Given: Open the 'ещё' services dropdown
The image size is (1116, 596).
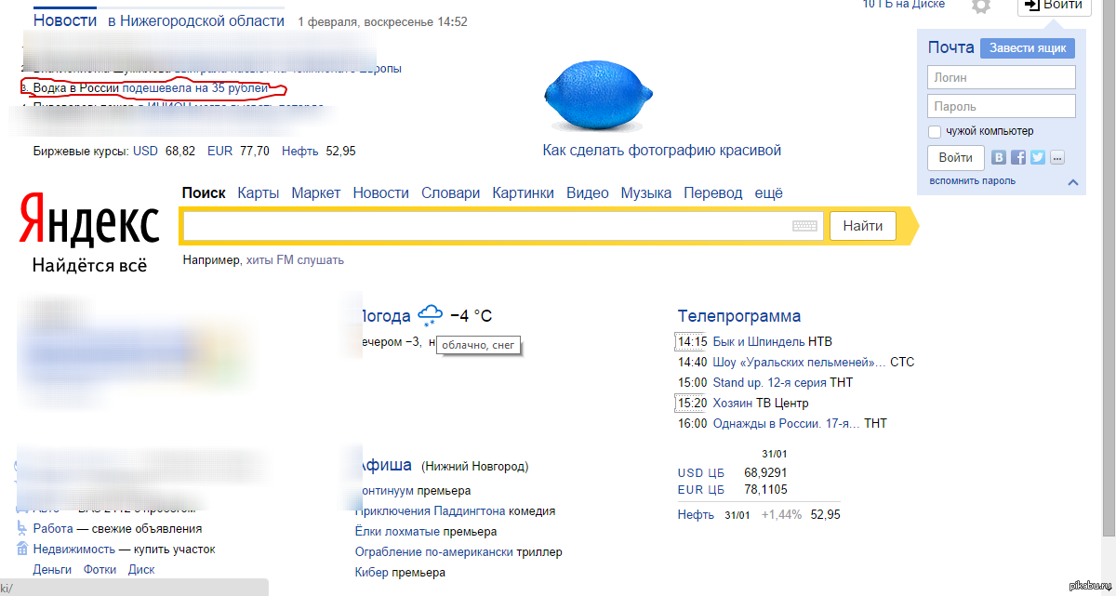Looking at the screenshot, I should 768,193.
